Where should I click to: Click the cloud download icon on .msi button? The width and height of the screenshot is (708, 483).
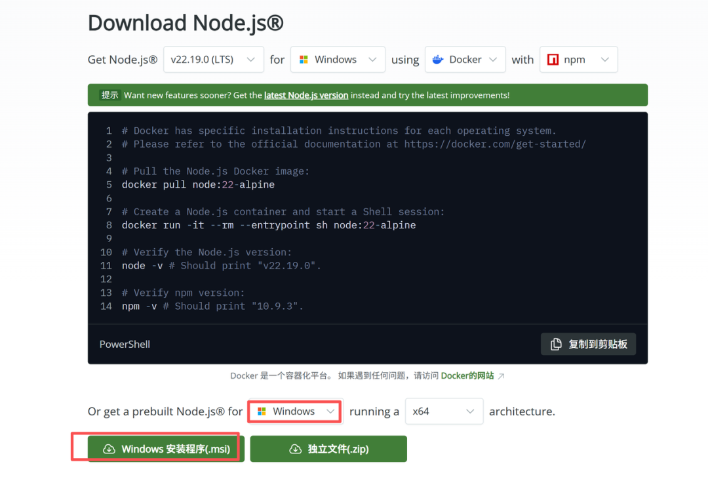[x=109, y=449]
